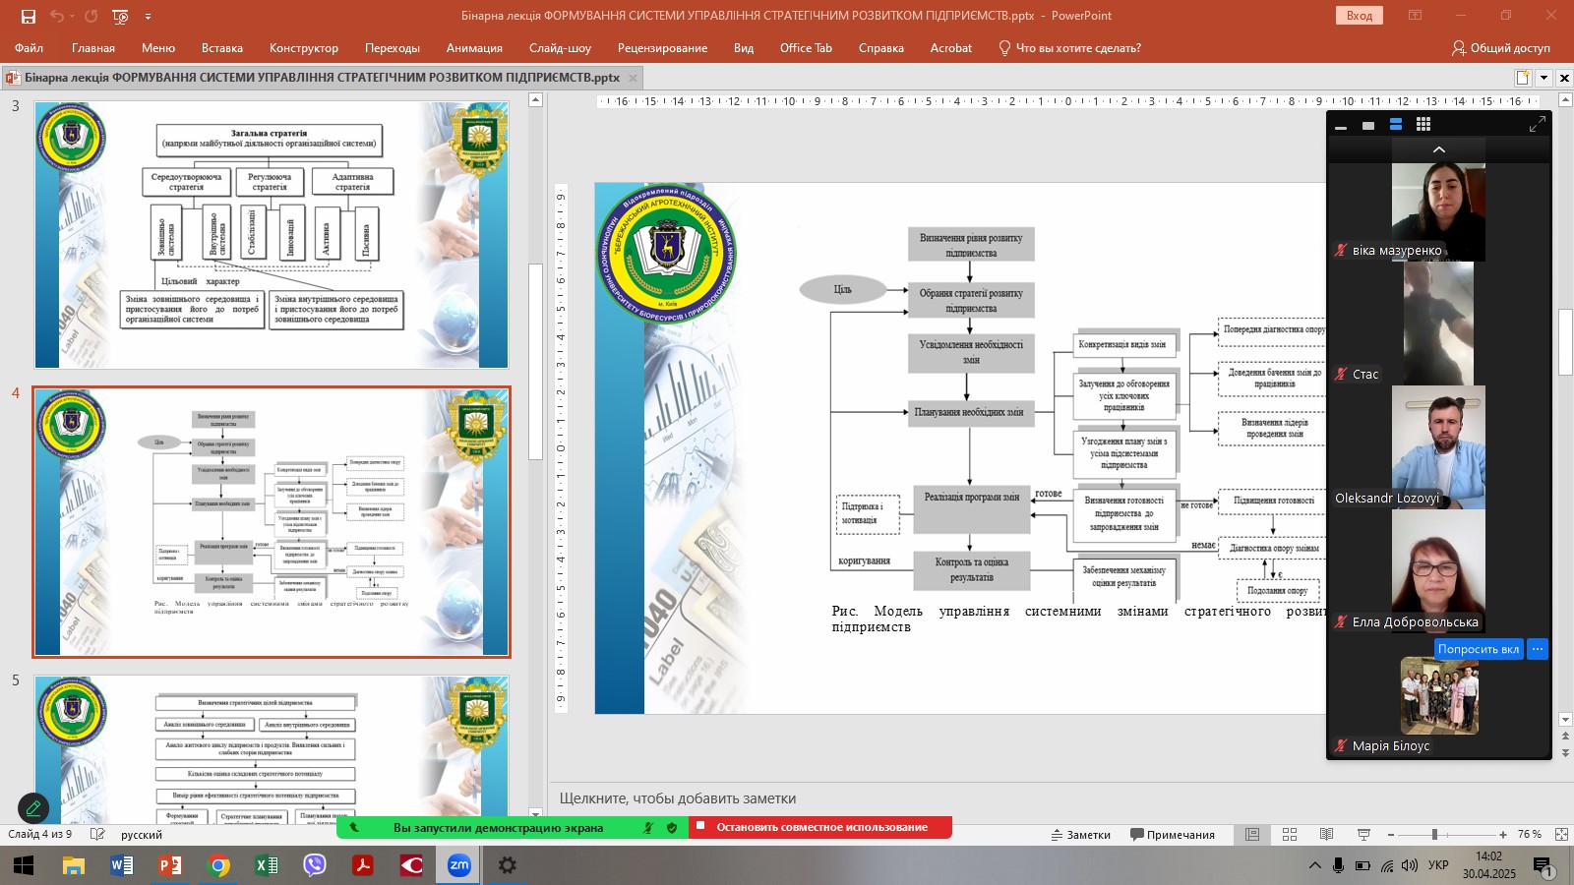This screenshot has height=885, width=1574.
Task: Click the zoom slider in the status bar
Action: point(1434,835)
